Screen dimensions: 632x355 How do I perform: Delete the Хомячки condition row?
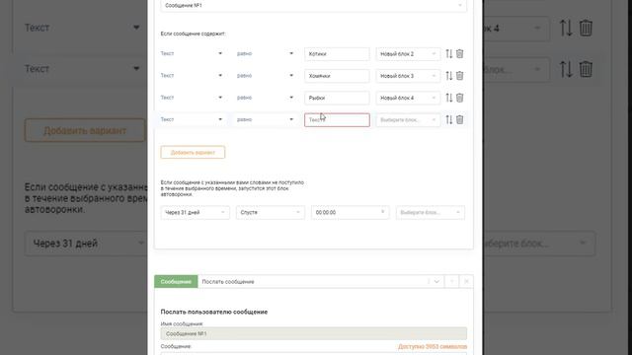pyautogui.click(x=459, y=76)
